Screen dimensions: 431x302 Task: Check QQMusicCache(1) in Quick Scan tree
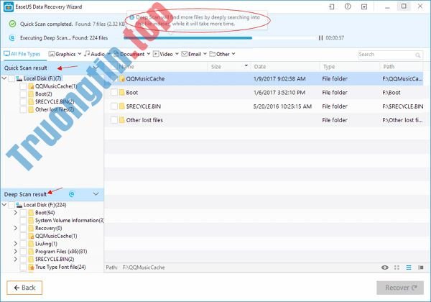click(x=24, y=86)
